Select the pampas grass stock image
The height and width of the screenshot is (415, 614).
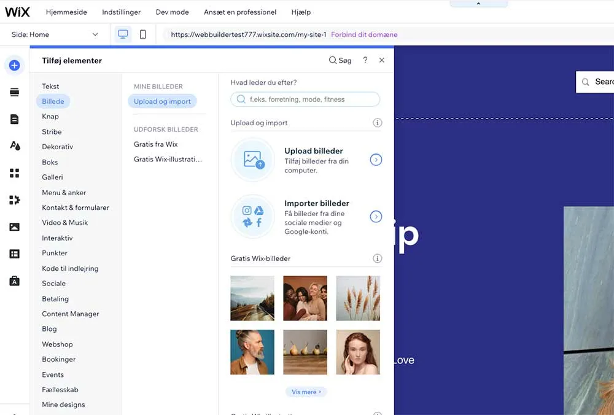point(358,298)
